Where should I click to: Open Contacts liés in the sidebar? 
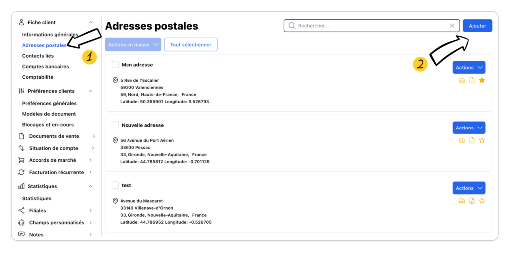tap(38, 56)
